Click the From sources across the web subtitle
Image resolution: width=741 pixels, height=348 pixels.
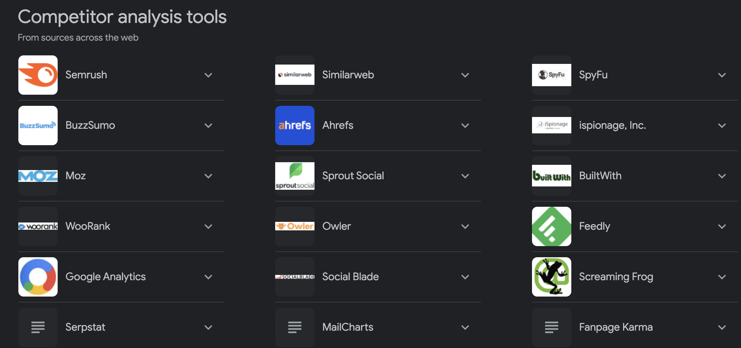pos(78,38)
